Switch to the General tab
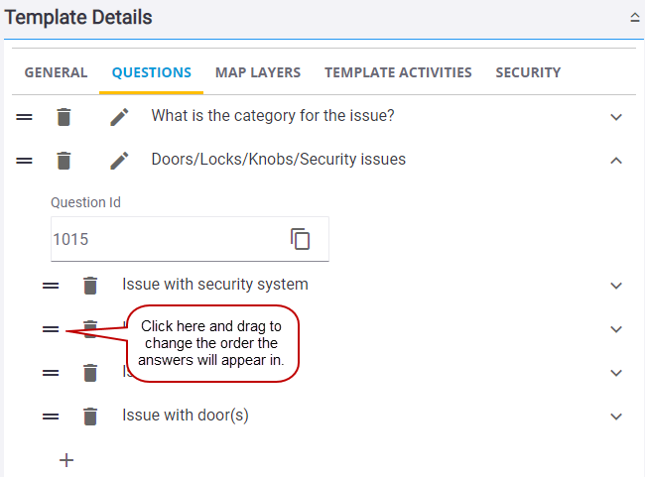 click(56, 72)
